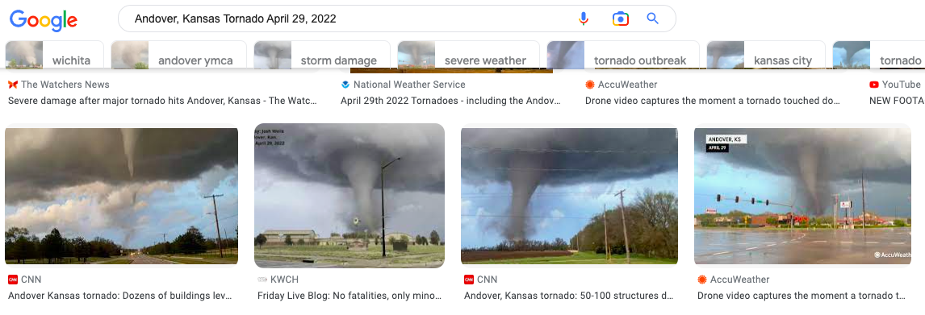The height and width of the screenshot is (315, 925).
Task: Choose the tornado outbreak chip
Action: coord(623,56)
